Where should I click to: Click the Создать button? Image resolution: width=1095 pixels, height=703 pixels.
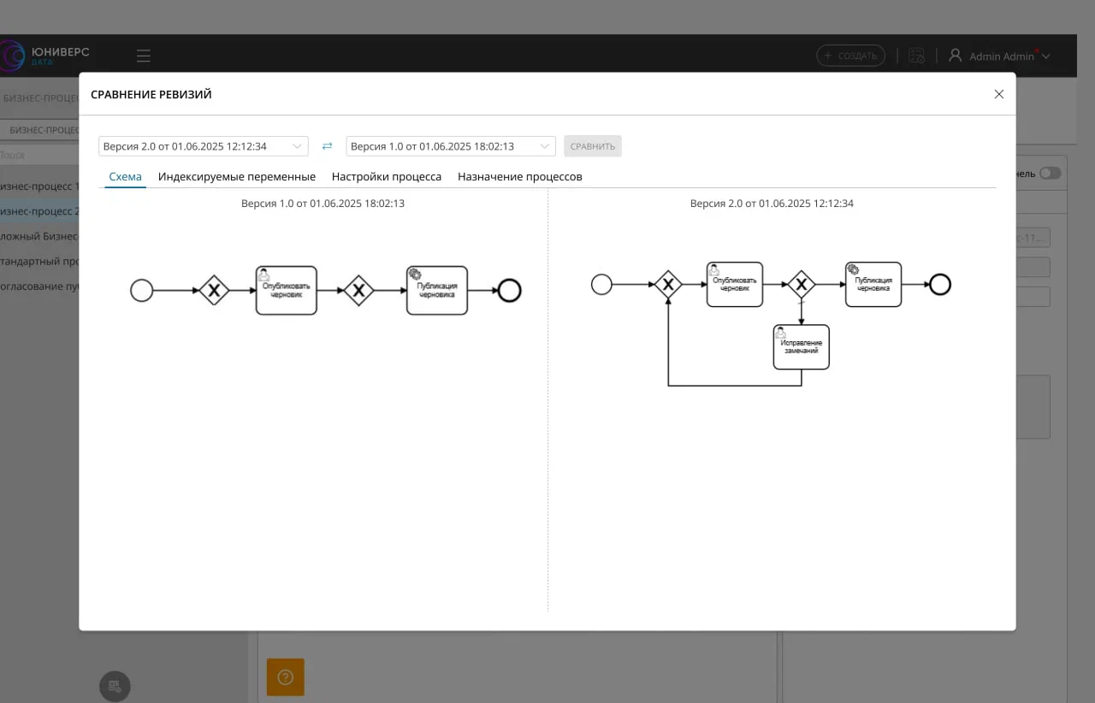[x=850, y=56]
